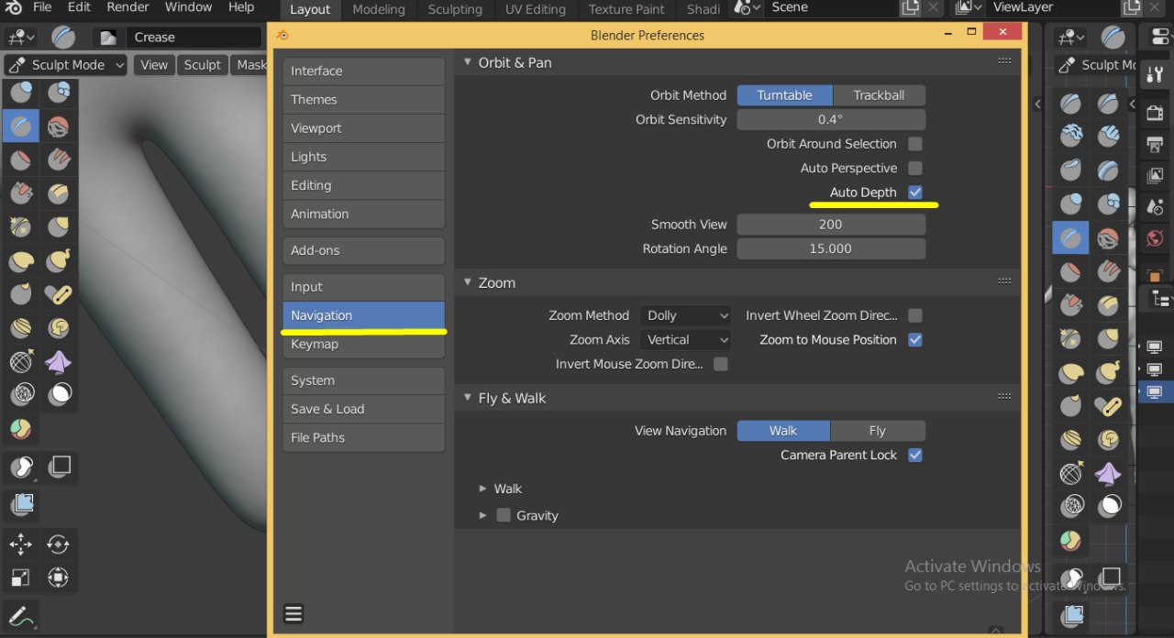Select the Box Hide tool in left toolbar
Screen dimensions: 1174x638
(x=59, y=467)
